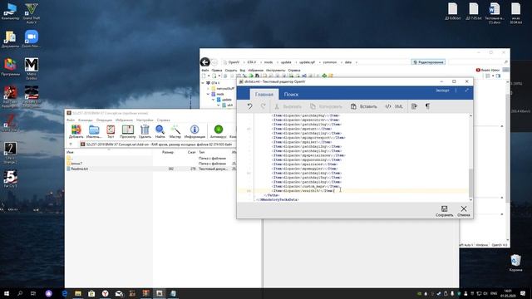
Task: Click the Размер column header in WinRAR
Action: coord(168,152)
